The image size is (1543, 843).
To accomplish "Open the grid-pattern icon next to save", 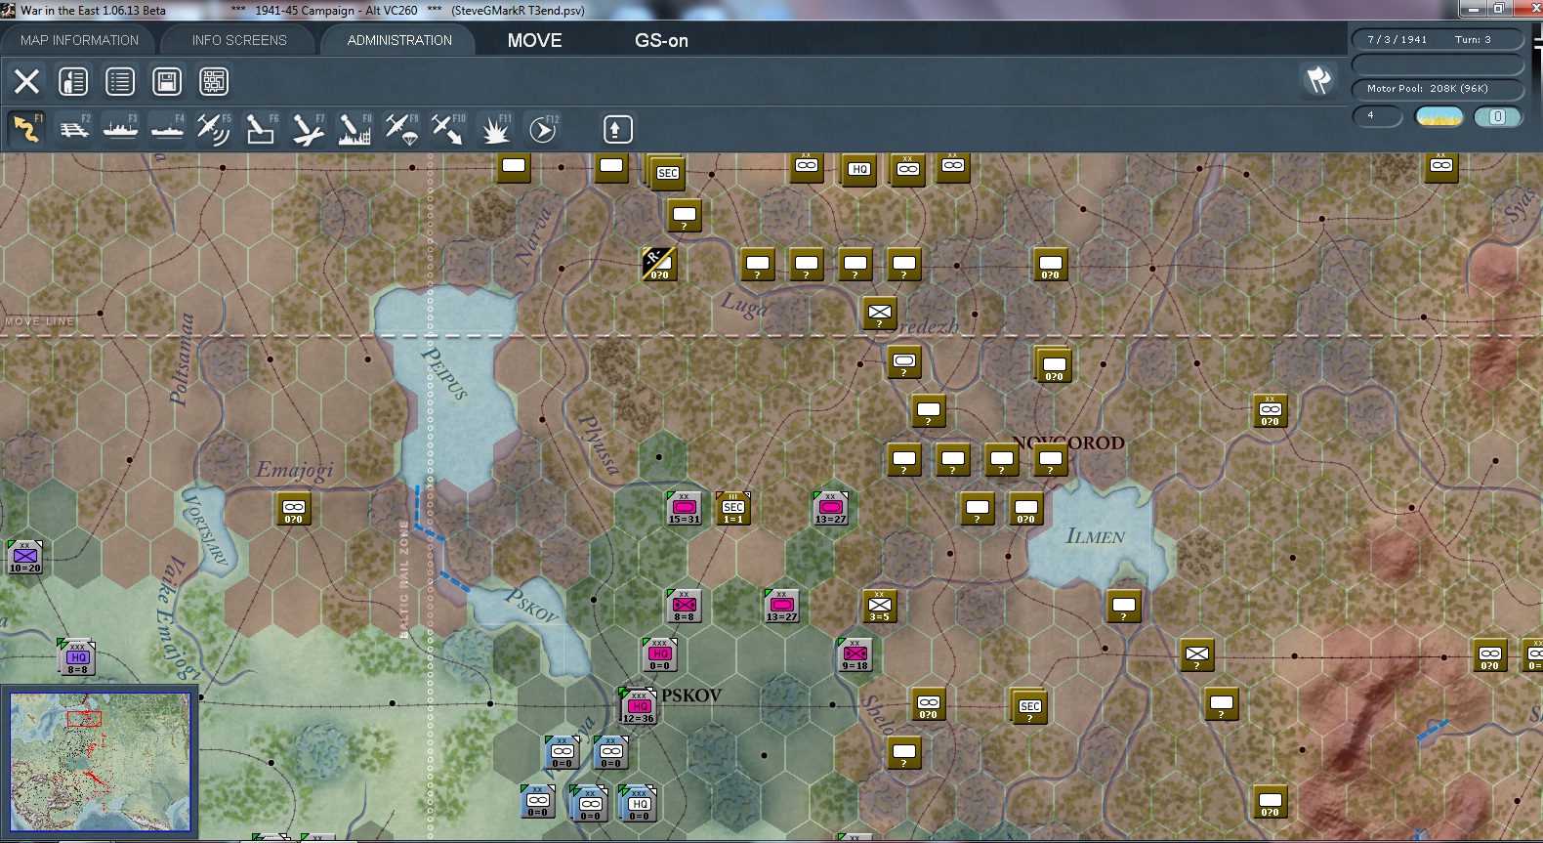I will click(x=214, y=81).
